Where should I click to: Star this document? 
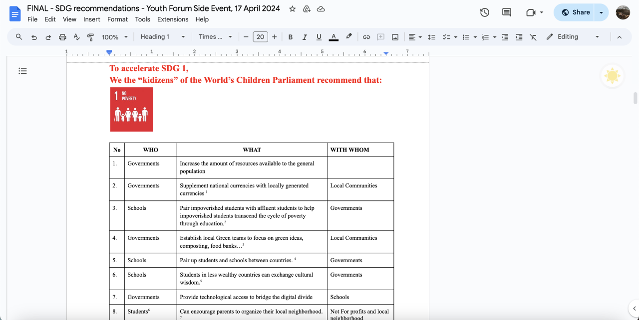click(293, 9)
